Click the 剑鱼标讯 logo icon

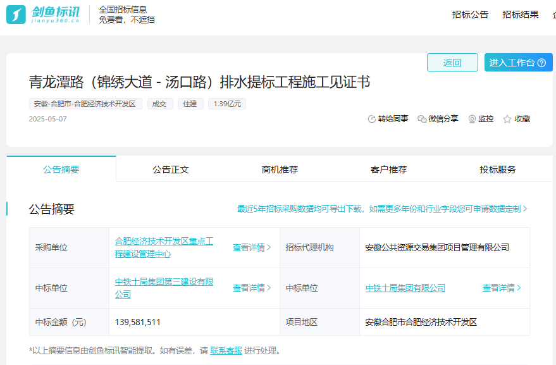(x=16, y=14)
